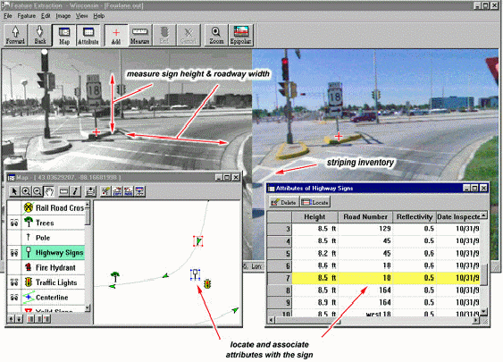The image size is (503, 362).
Task: Click the last icon in Map toolbar
Action: (x=140, y=191)
